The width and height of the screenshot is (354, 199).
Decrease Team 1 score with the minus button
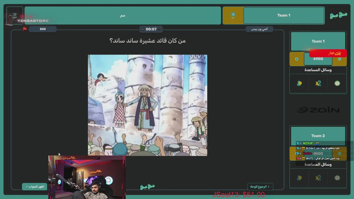click(340, 59)
